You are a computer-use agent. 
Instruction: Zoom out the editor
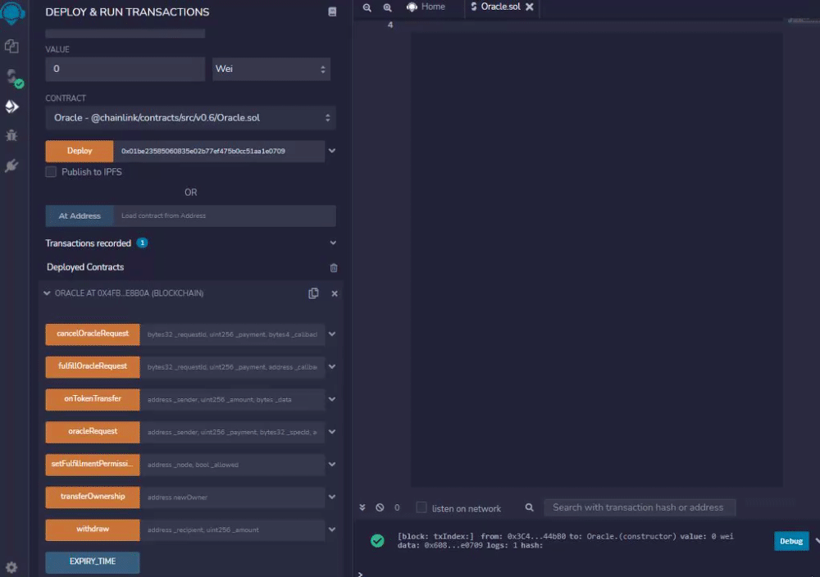367,7
